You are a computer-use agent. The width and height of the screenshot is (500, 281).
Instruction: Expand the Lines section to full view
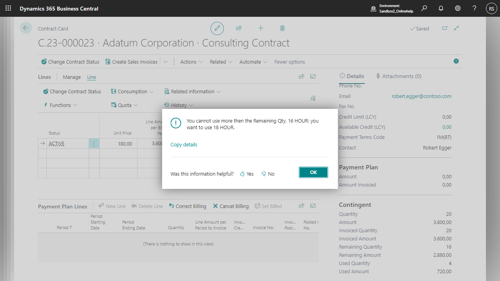point(313,76)
